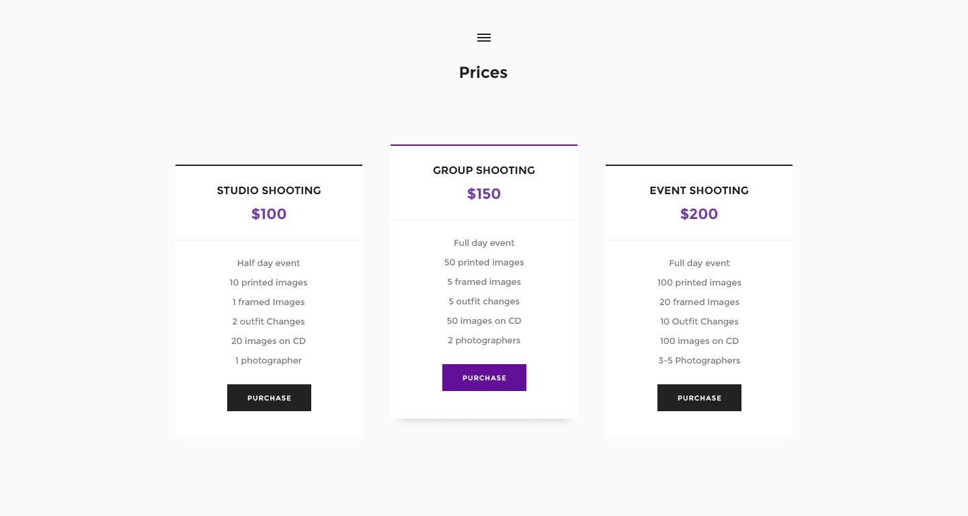Click Purchase under Studio Shooting
This screenshot has height=516, width=968.
tap(269, 398)
